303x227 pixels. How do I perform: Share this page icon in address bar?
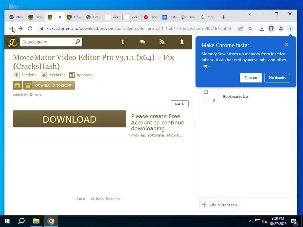[x=241, y=29]
